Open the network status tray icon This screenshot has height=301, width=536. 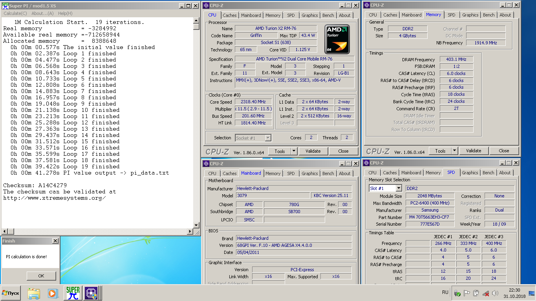point(486,293)
